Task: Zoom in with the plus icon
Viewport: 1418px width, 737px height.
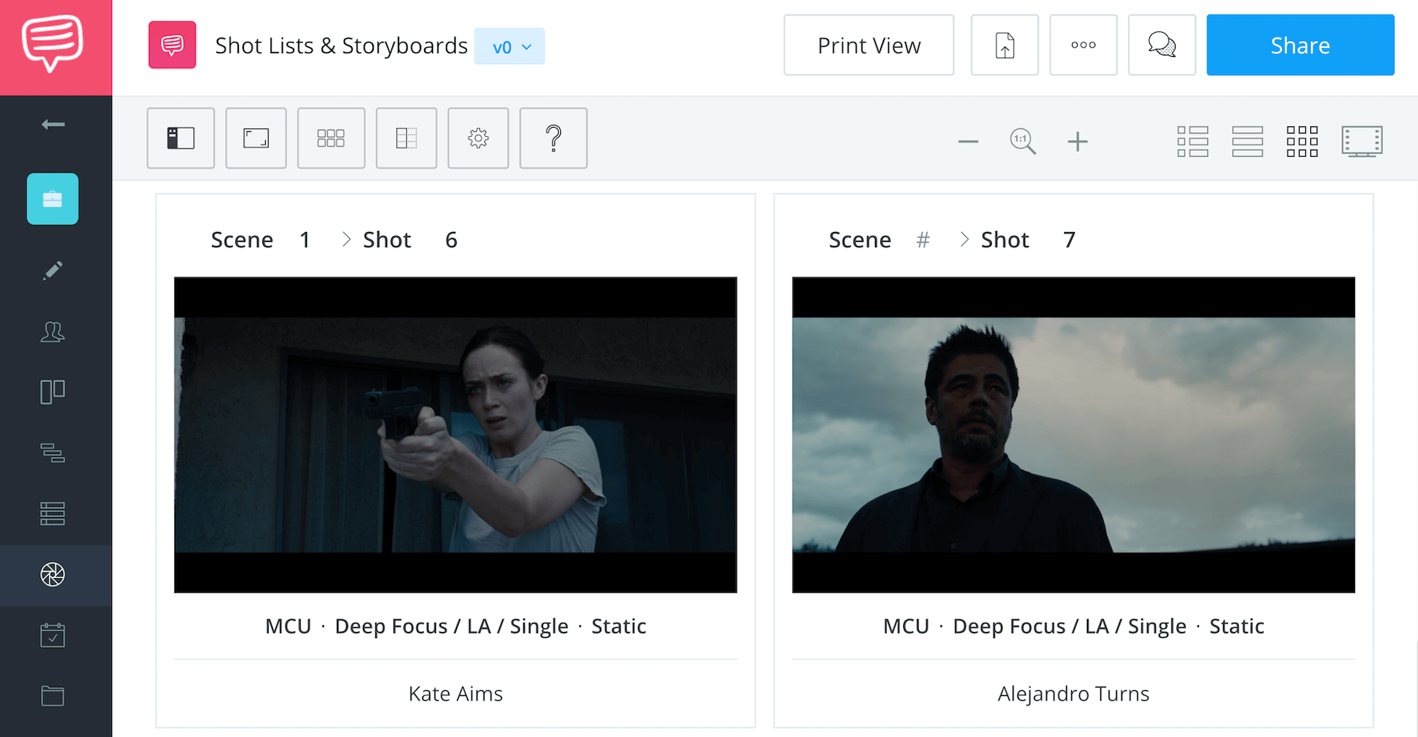Action: pos(1078,142)
